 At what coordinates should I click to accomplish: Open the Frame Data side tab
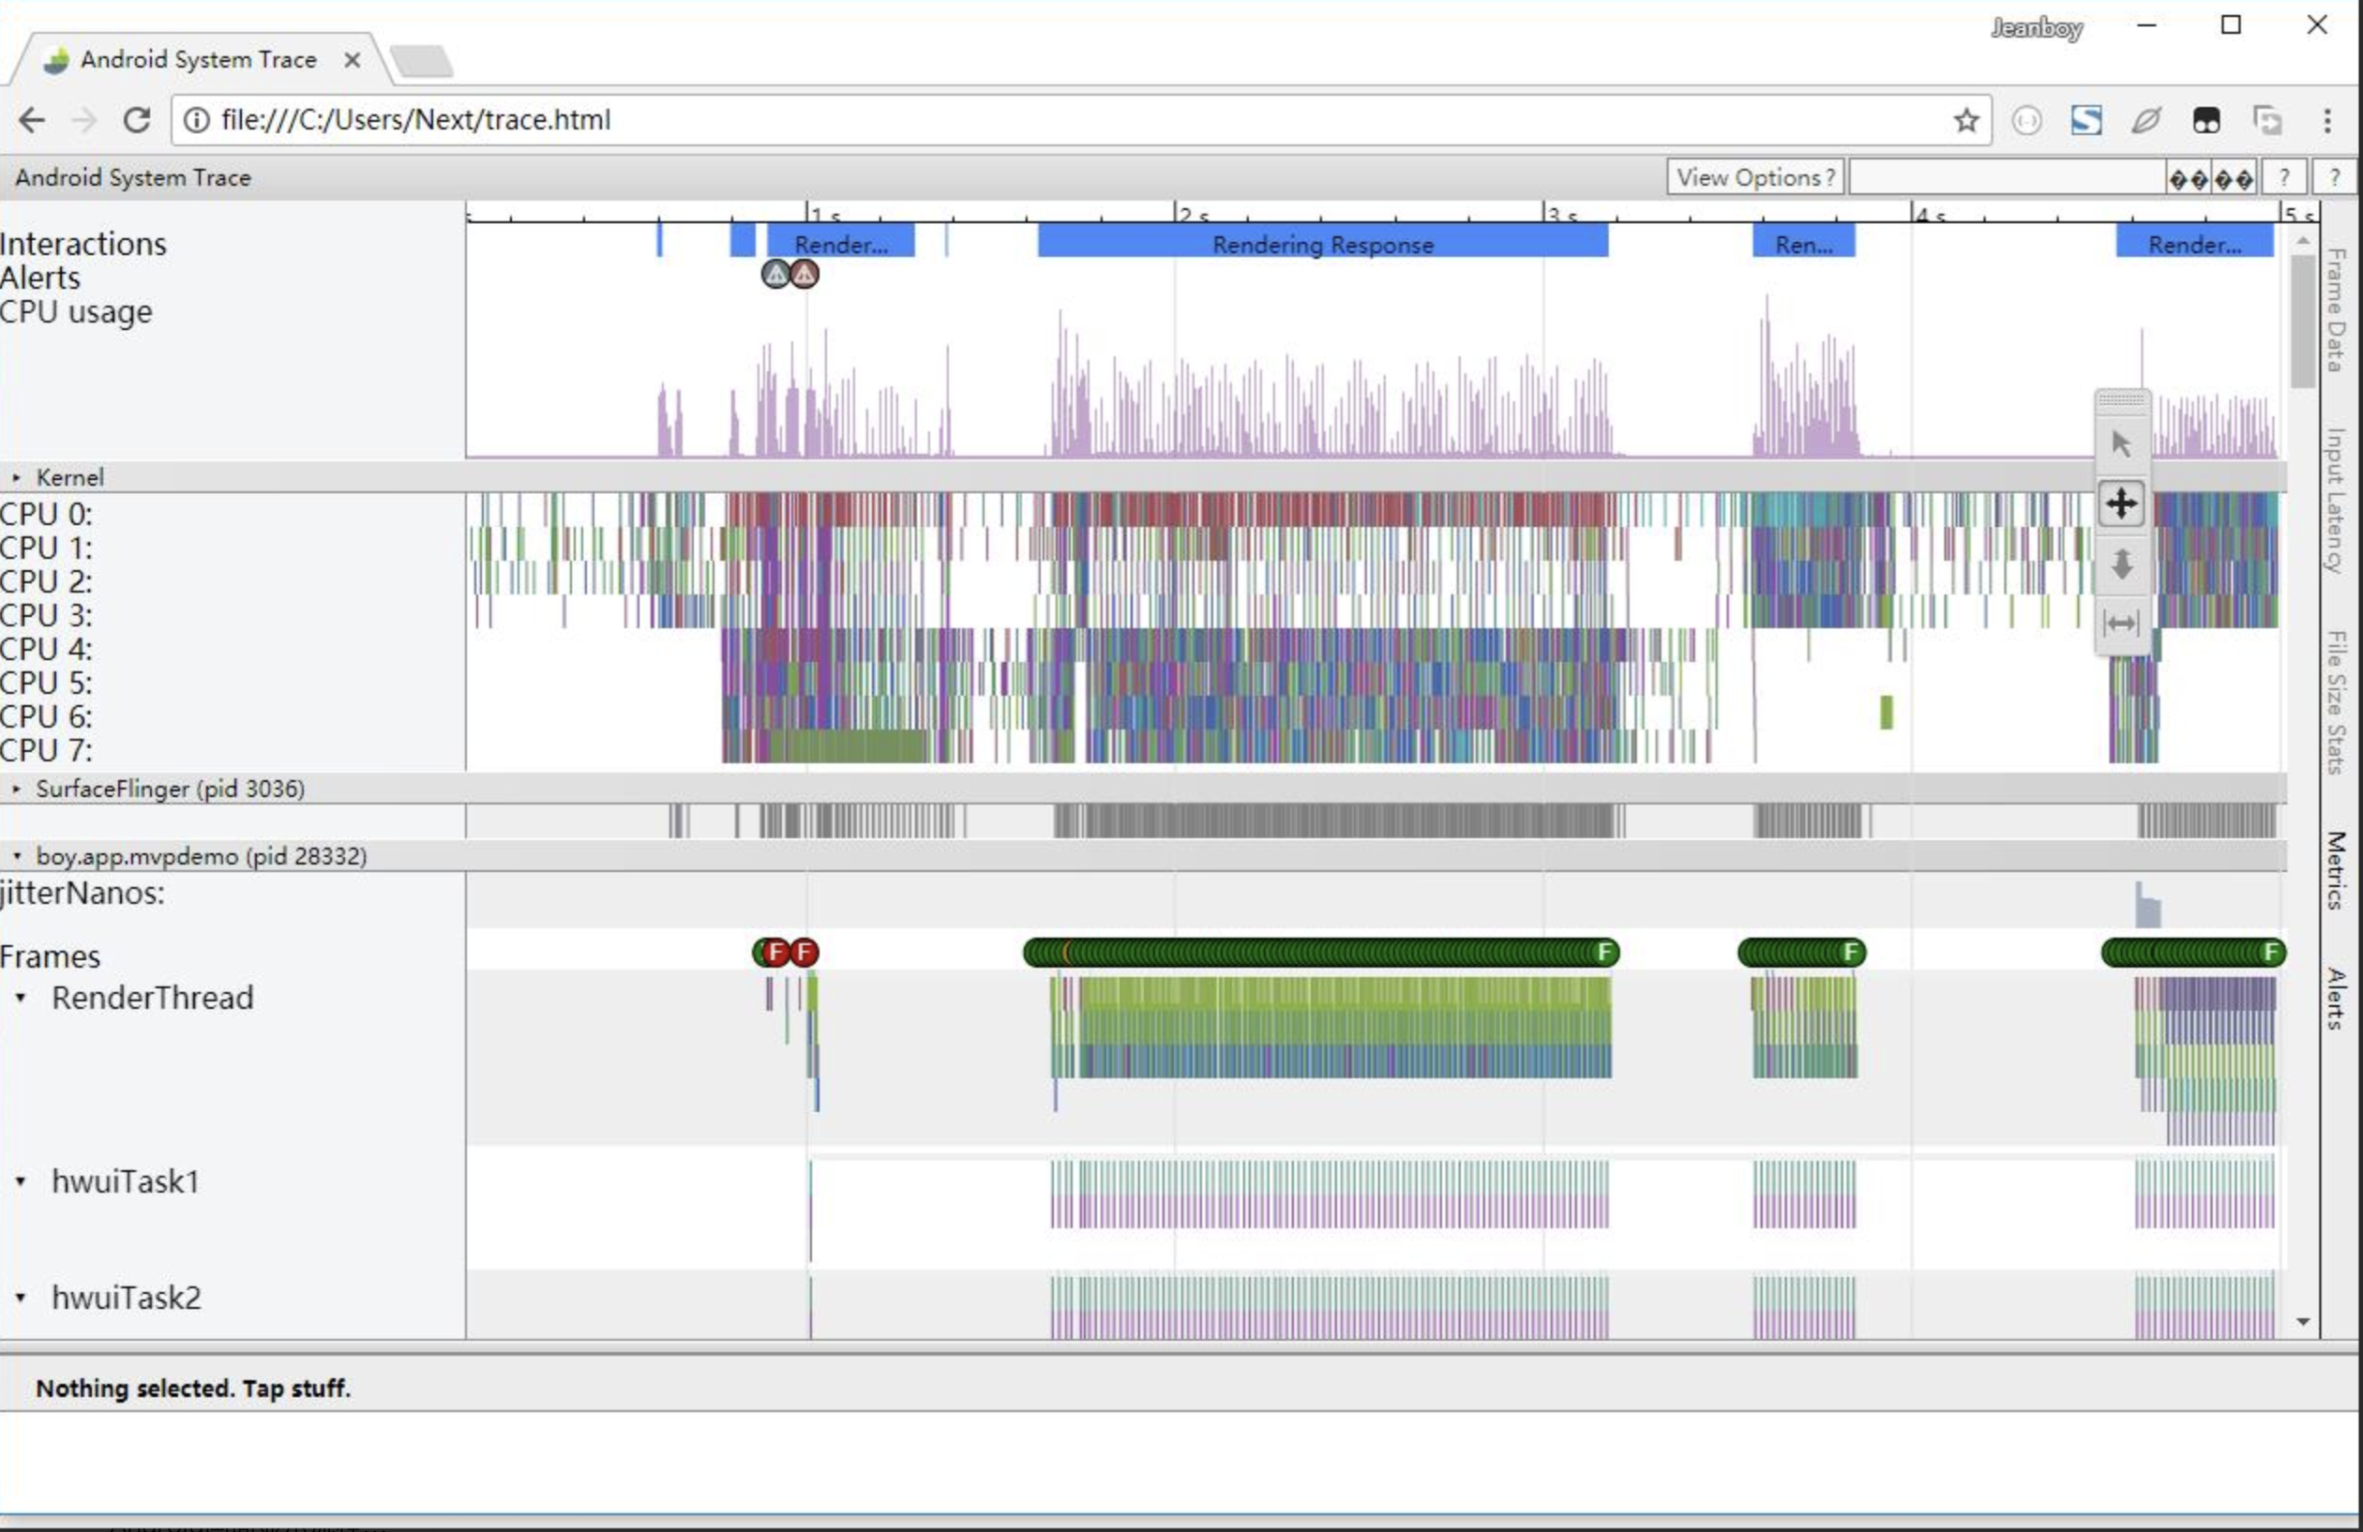pyautogui.click(x=2335, y=309)
